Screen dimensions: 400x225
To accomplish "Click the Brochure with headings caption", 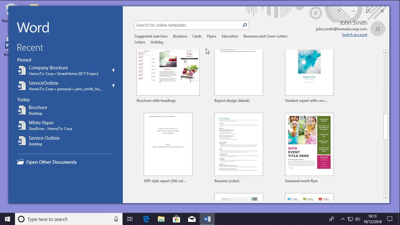I will 156,101.
